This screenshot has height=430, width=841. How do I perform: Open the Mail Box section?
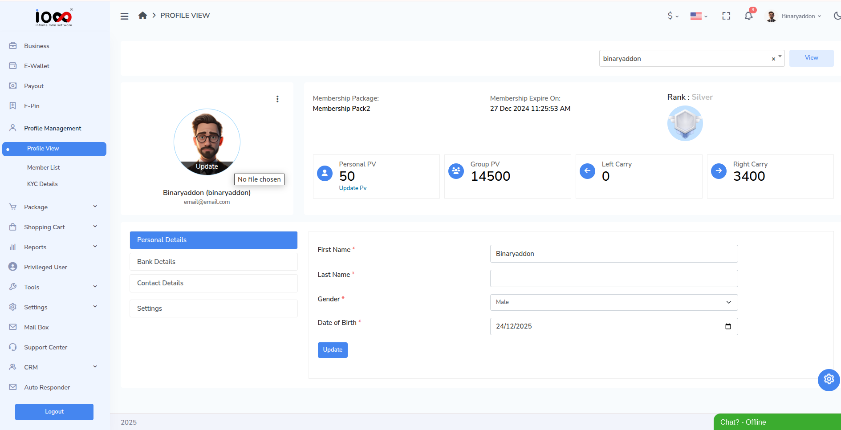pyautogui.click(x=37, y=327)
